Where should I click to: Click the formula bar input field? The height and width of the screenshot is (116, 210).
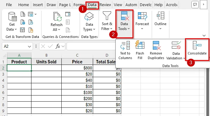(x=91, y=46)
